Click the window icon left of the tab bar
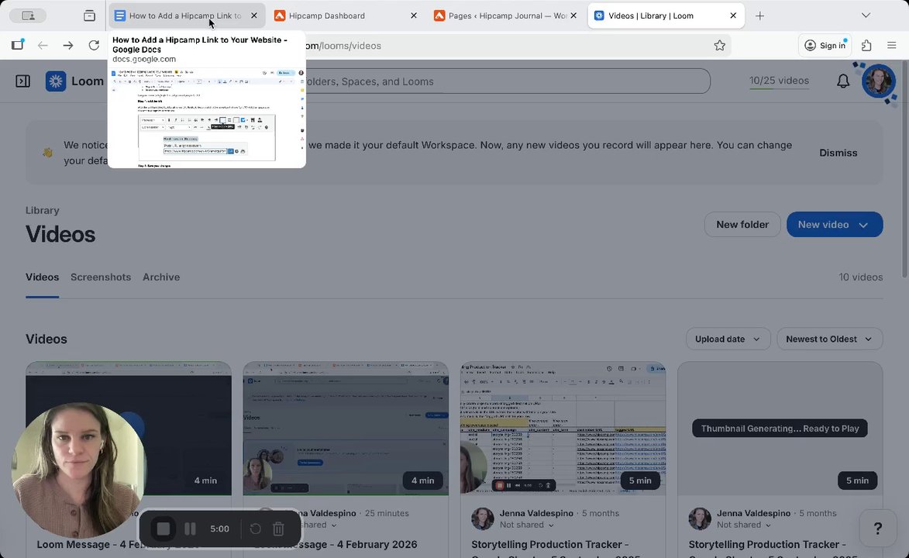The width and height of the screenshot is (909, 558). tap(28, 15)
